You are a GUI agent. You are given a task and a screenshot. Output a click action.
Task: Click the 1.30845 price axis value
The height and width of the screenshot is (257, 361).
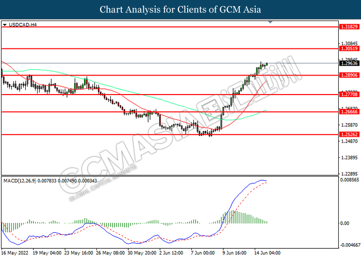click(x=349, y=43)
